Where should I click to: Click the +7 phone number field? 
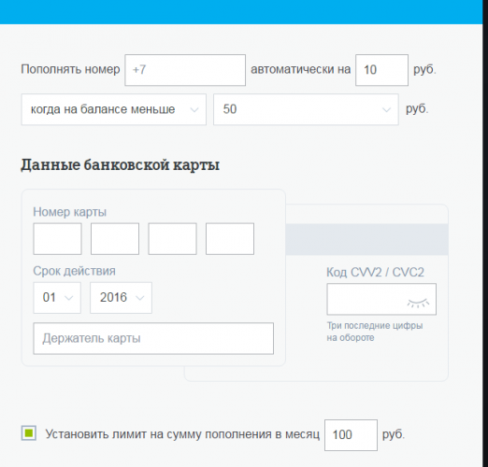185,70
